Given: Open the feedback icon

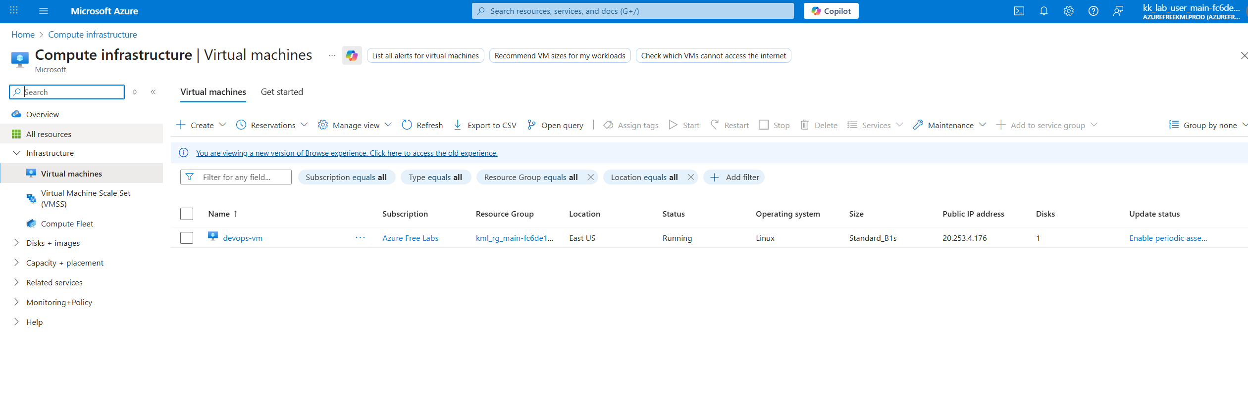Looking at the screenshot, I should tap(1118, 11).
